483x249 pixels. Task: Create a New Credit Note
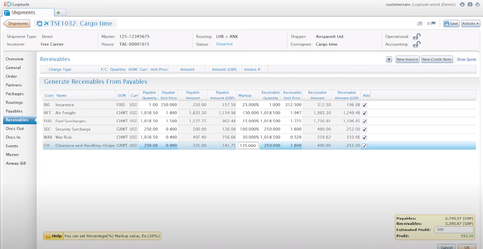[437, 59]
